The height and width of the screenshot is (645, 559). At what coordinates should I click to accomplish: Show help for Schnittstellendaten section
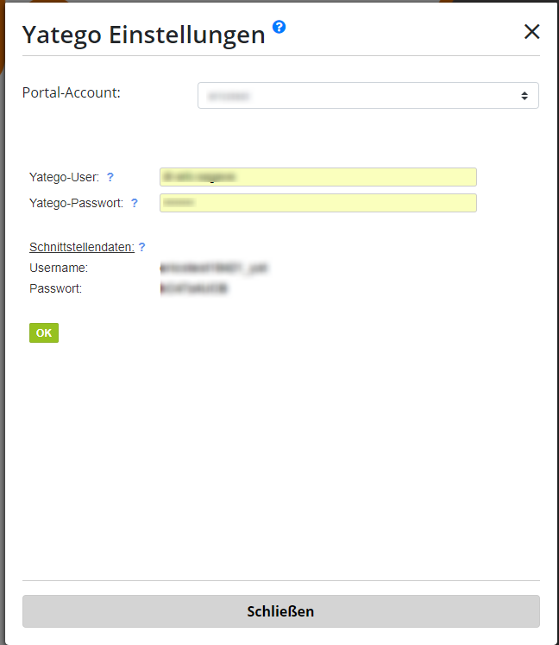pos(141,247)
